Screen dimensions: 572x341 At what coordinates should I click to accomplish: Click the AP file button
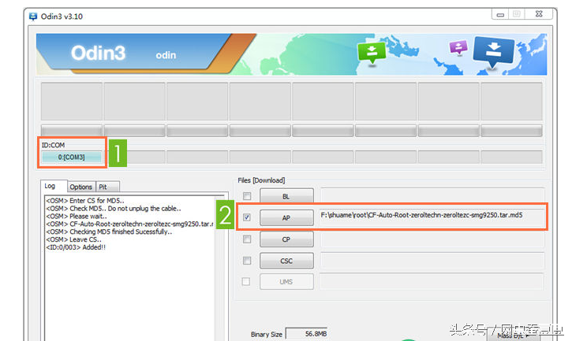[286, 218]
